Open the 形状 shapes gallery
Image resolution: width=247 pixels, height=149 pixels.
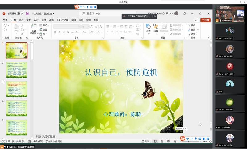148,29
